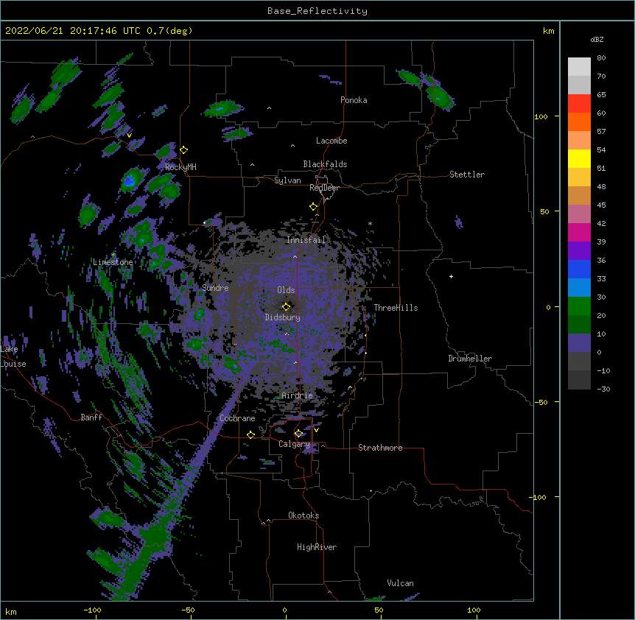Select the purple 10 dBZ color swatch
The width and height of the screenshot is (635, 620).
coord(579,343)
